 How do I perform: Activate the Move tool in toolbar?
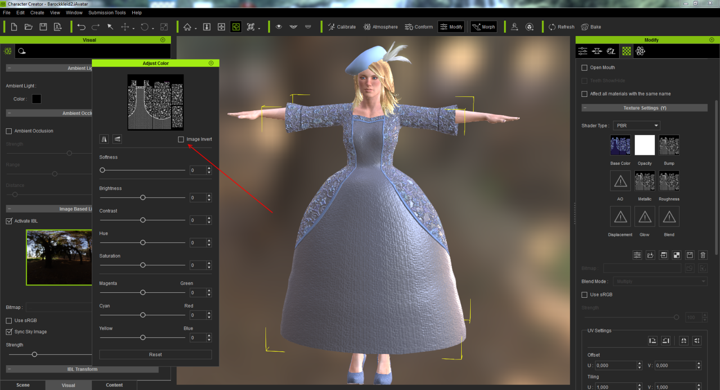click(x=125, y=27)
